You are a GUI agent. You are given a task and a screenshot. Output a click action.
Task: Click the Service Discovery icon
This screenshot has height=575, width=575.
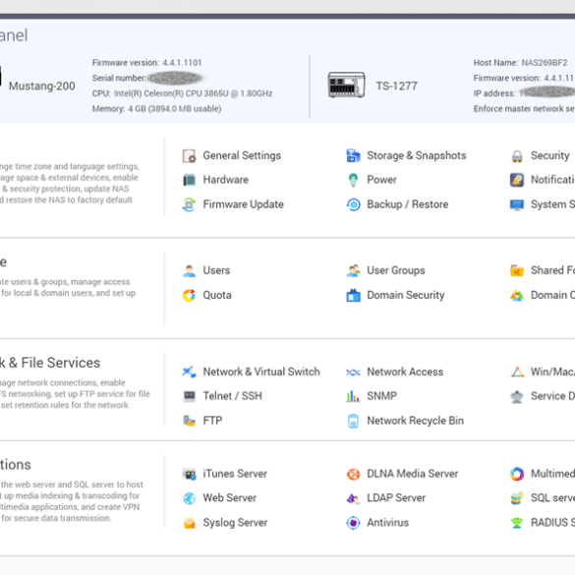tap(517, 396)
